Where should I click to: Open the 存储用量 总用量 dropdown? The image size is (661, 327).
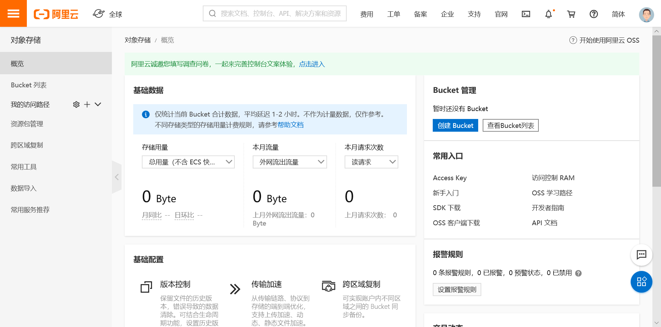188,162
